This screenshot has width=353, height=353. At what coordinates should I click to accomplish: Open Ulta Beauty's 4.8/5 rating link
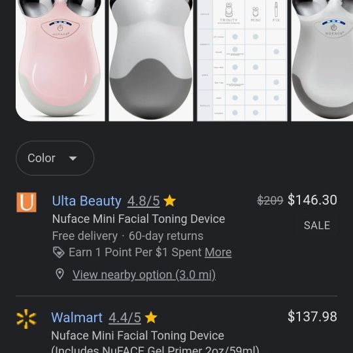[x=143, y=201]
